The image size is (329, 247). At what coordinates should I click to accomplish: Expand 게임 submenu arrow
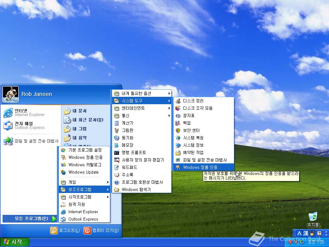108,182
